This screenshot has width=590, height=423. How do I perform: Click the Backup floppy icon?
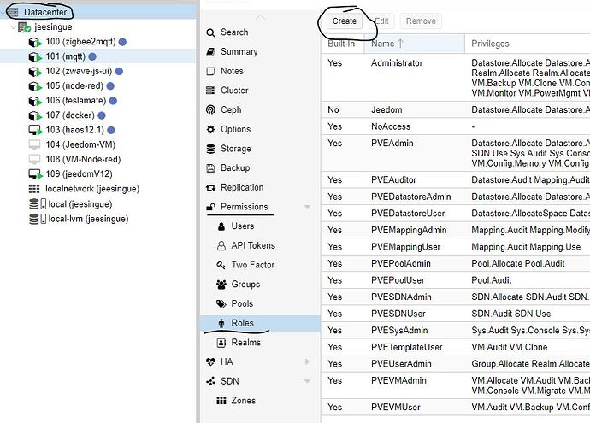point(210,168)
